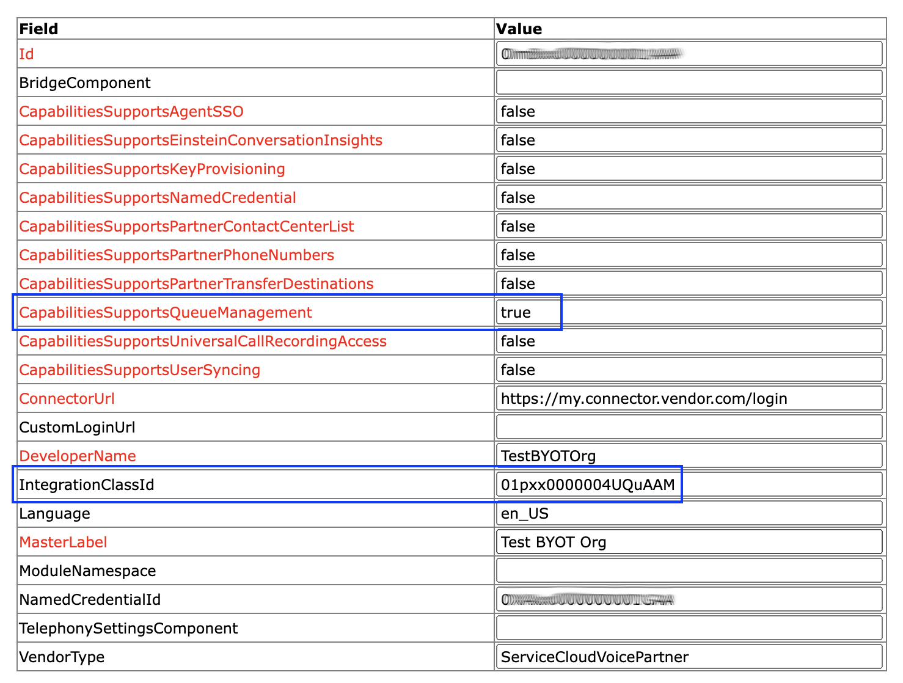The height and width of the screenshot is (683, 903).
Task: Click the CapabilitiesSupportsPartnerTransferDestinations value field
Action: click(x=689, y=283)
